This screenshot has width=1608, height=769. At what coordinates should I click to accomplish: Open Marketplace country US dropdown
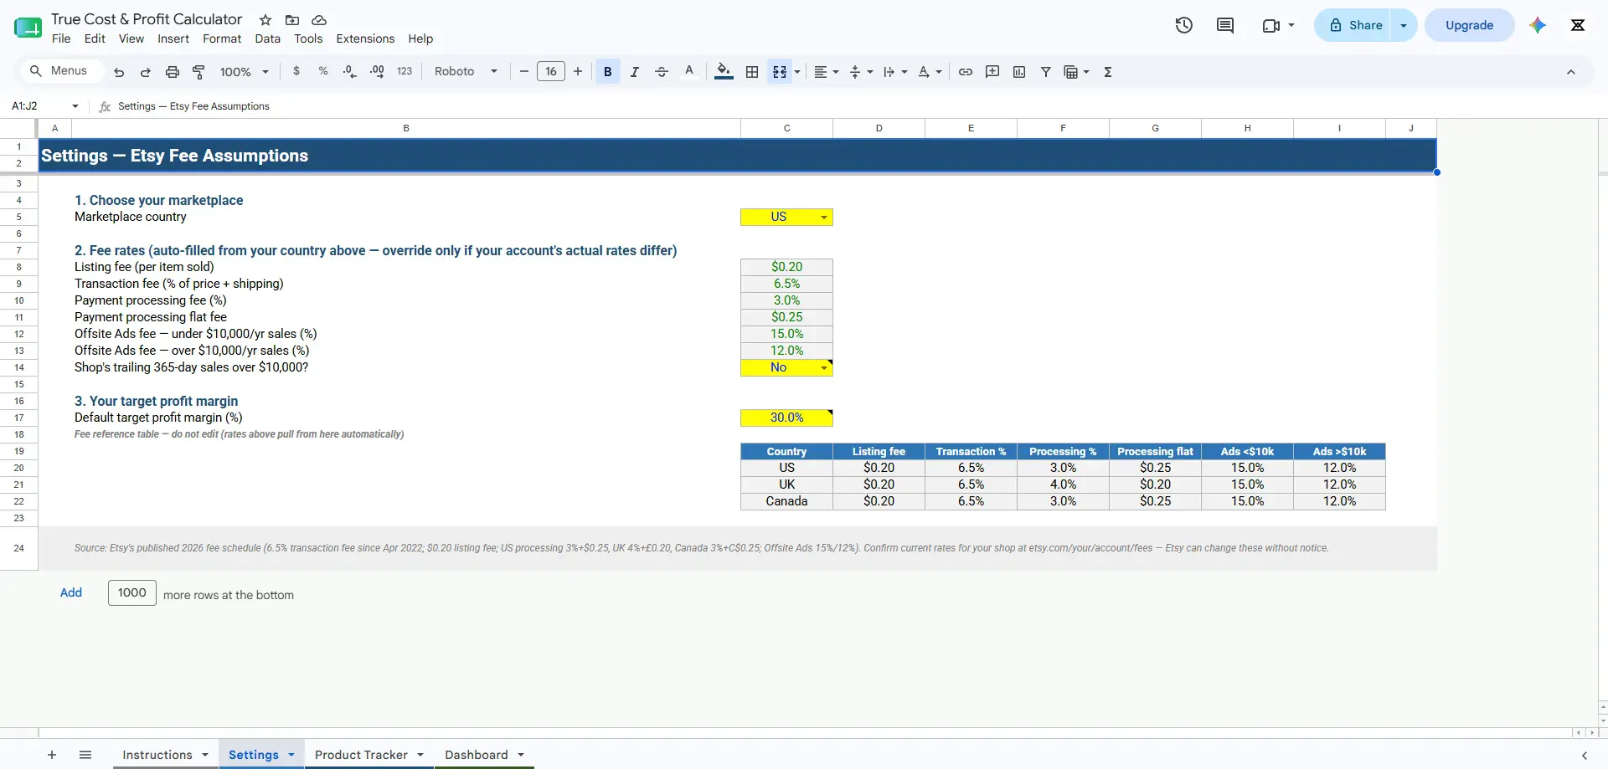pos(787,217)
